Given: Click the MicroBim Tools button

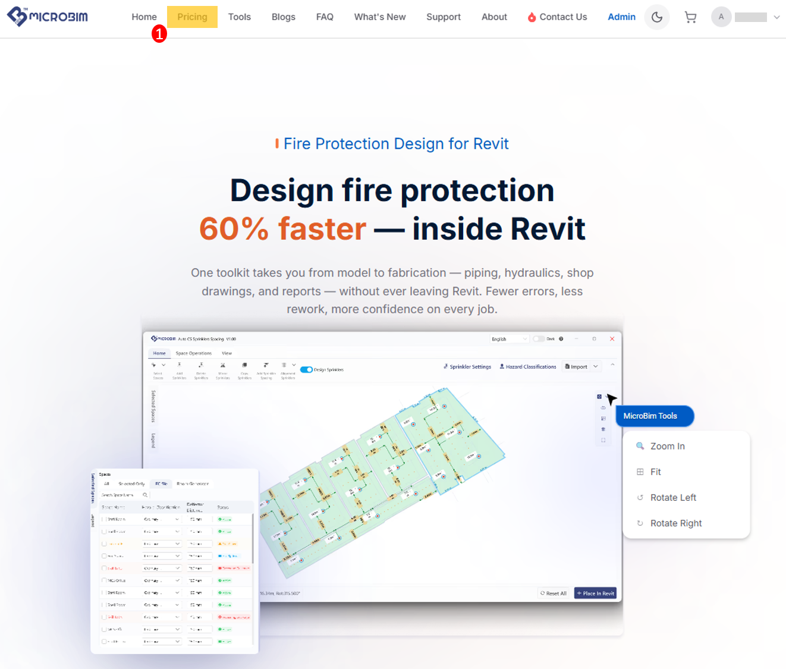Looking at the screenshot, I should coord(655,416).
